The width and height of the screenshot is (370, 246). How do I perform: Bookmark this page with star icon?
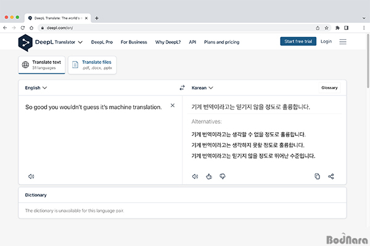pos(326,28)
